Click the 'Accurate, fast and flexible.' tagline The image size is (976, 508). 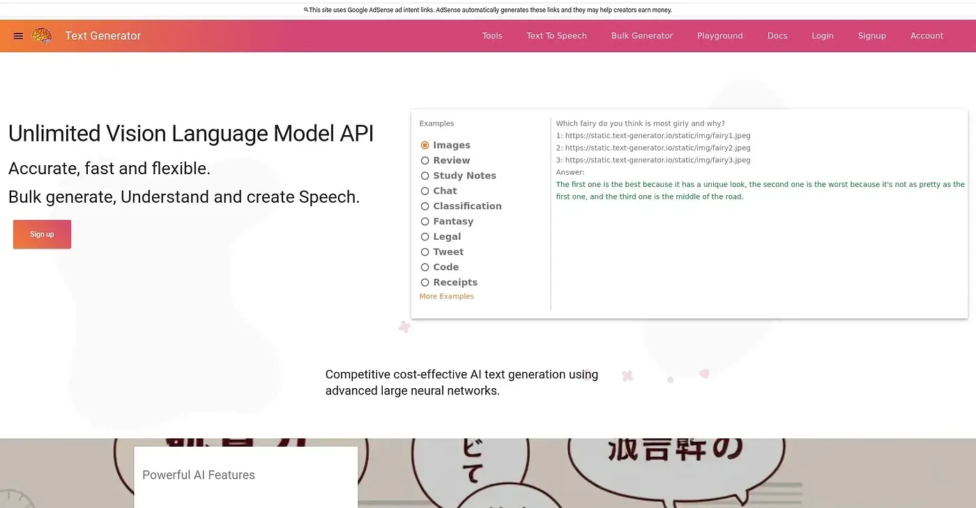point(109,169)
